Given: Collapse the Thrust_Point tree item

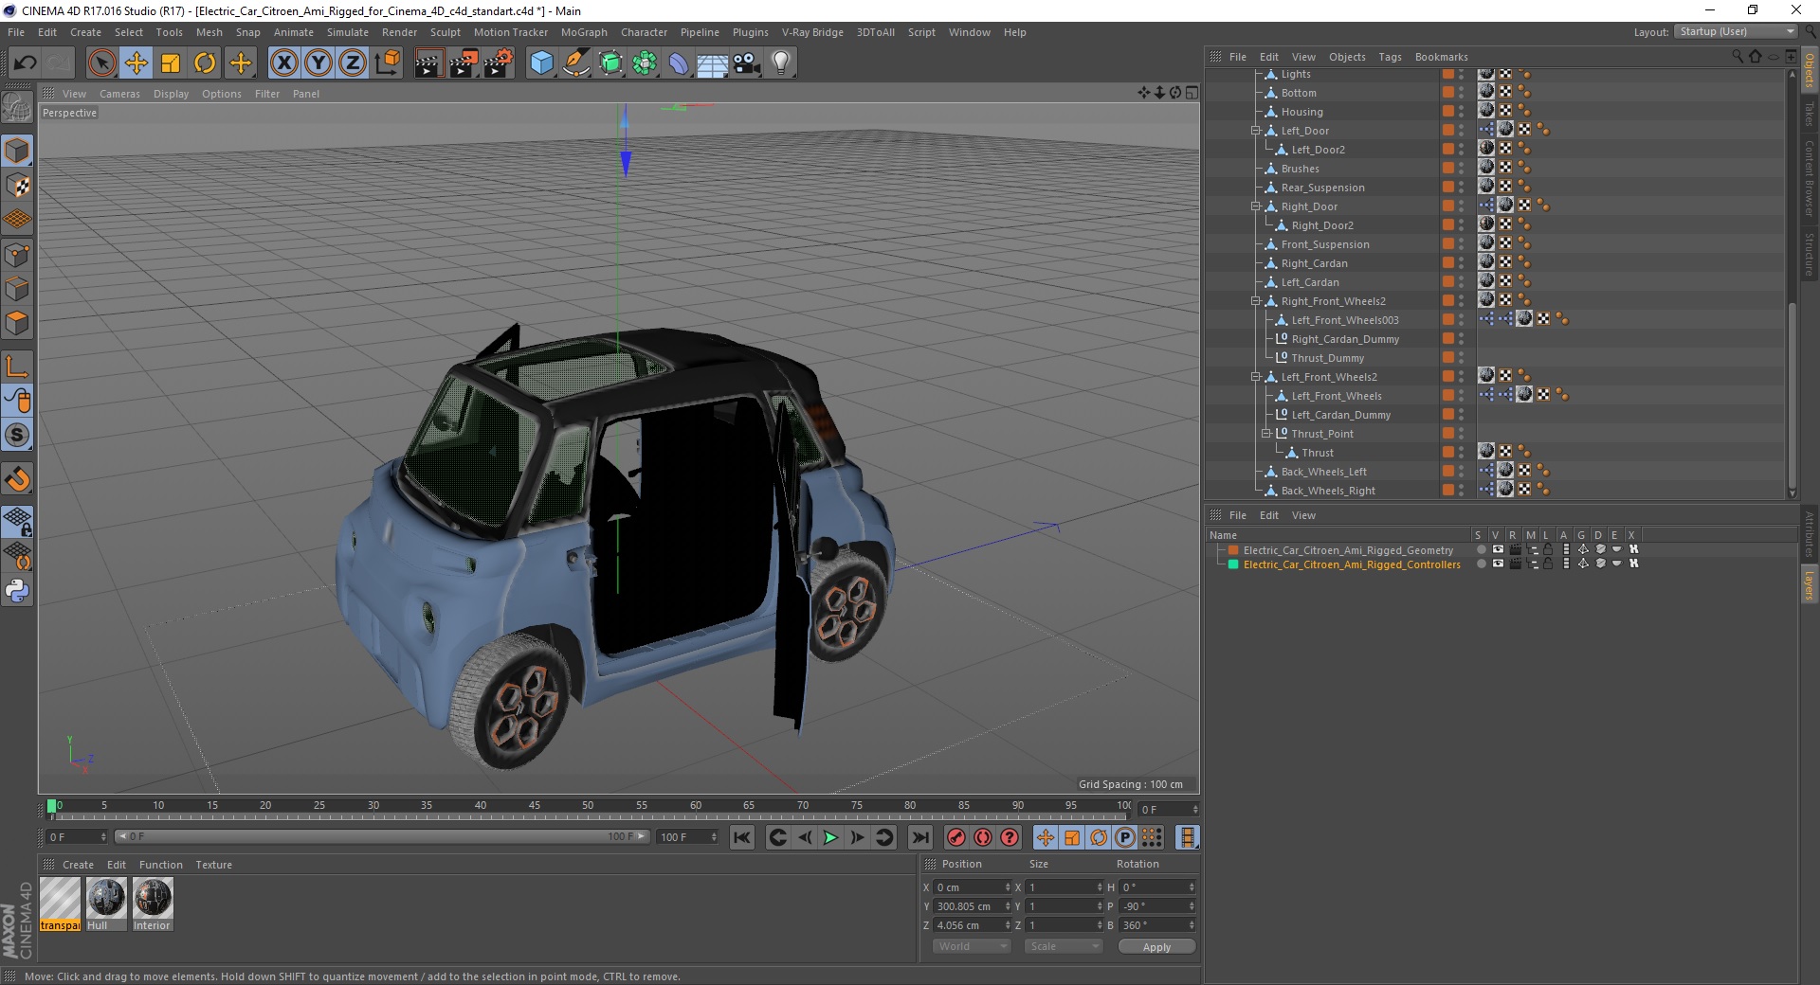Looking at the screenshot, I should coord(1265,434).
